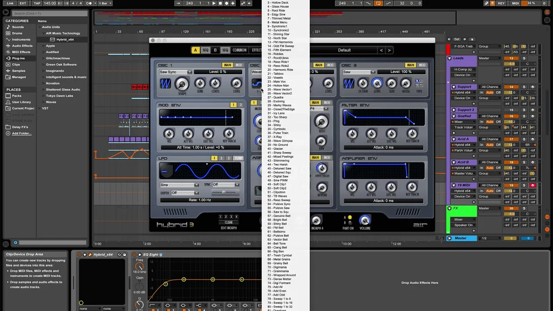Click the next preset arrow in Hybrid
Screen dimensions: 553x311
(389, 50)
